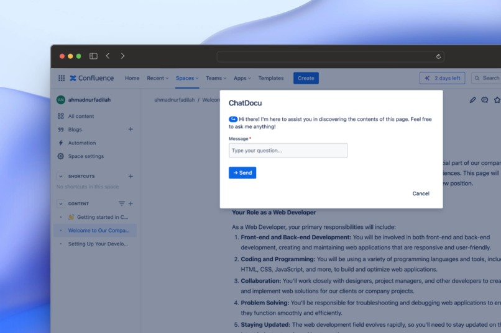Image resolution: width=501 pixels, height=333 pixels.
Task: Click the Message field label
Action: 238,139
